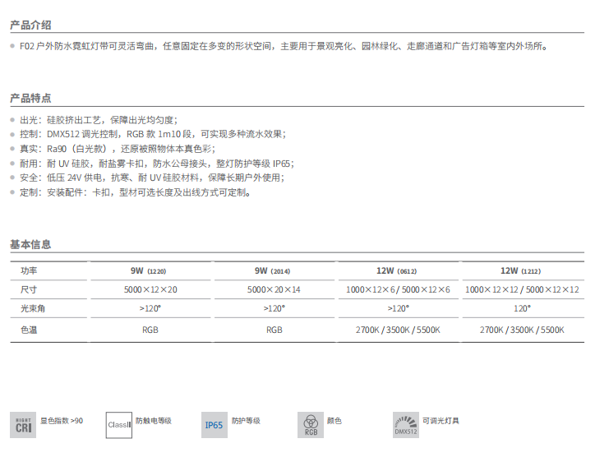Viewport: 609px width, 471px height.
Task: Select the 产品特点 heading
Action: tap(30, 99)
